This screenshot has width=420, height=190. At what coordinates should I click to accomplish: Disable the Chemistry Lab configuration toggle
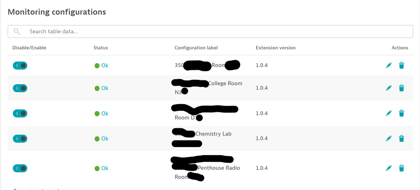click(x=20, y=139)
